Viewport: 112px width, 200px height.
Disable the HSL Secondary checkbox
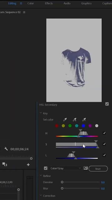coord(107,104)
